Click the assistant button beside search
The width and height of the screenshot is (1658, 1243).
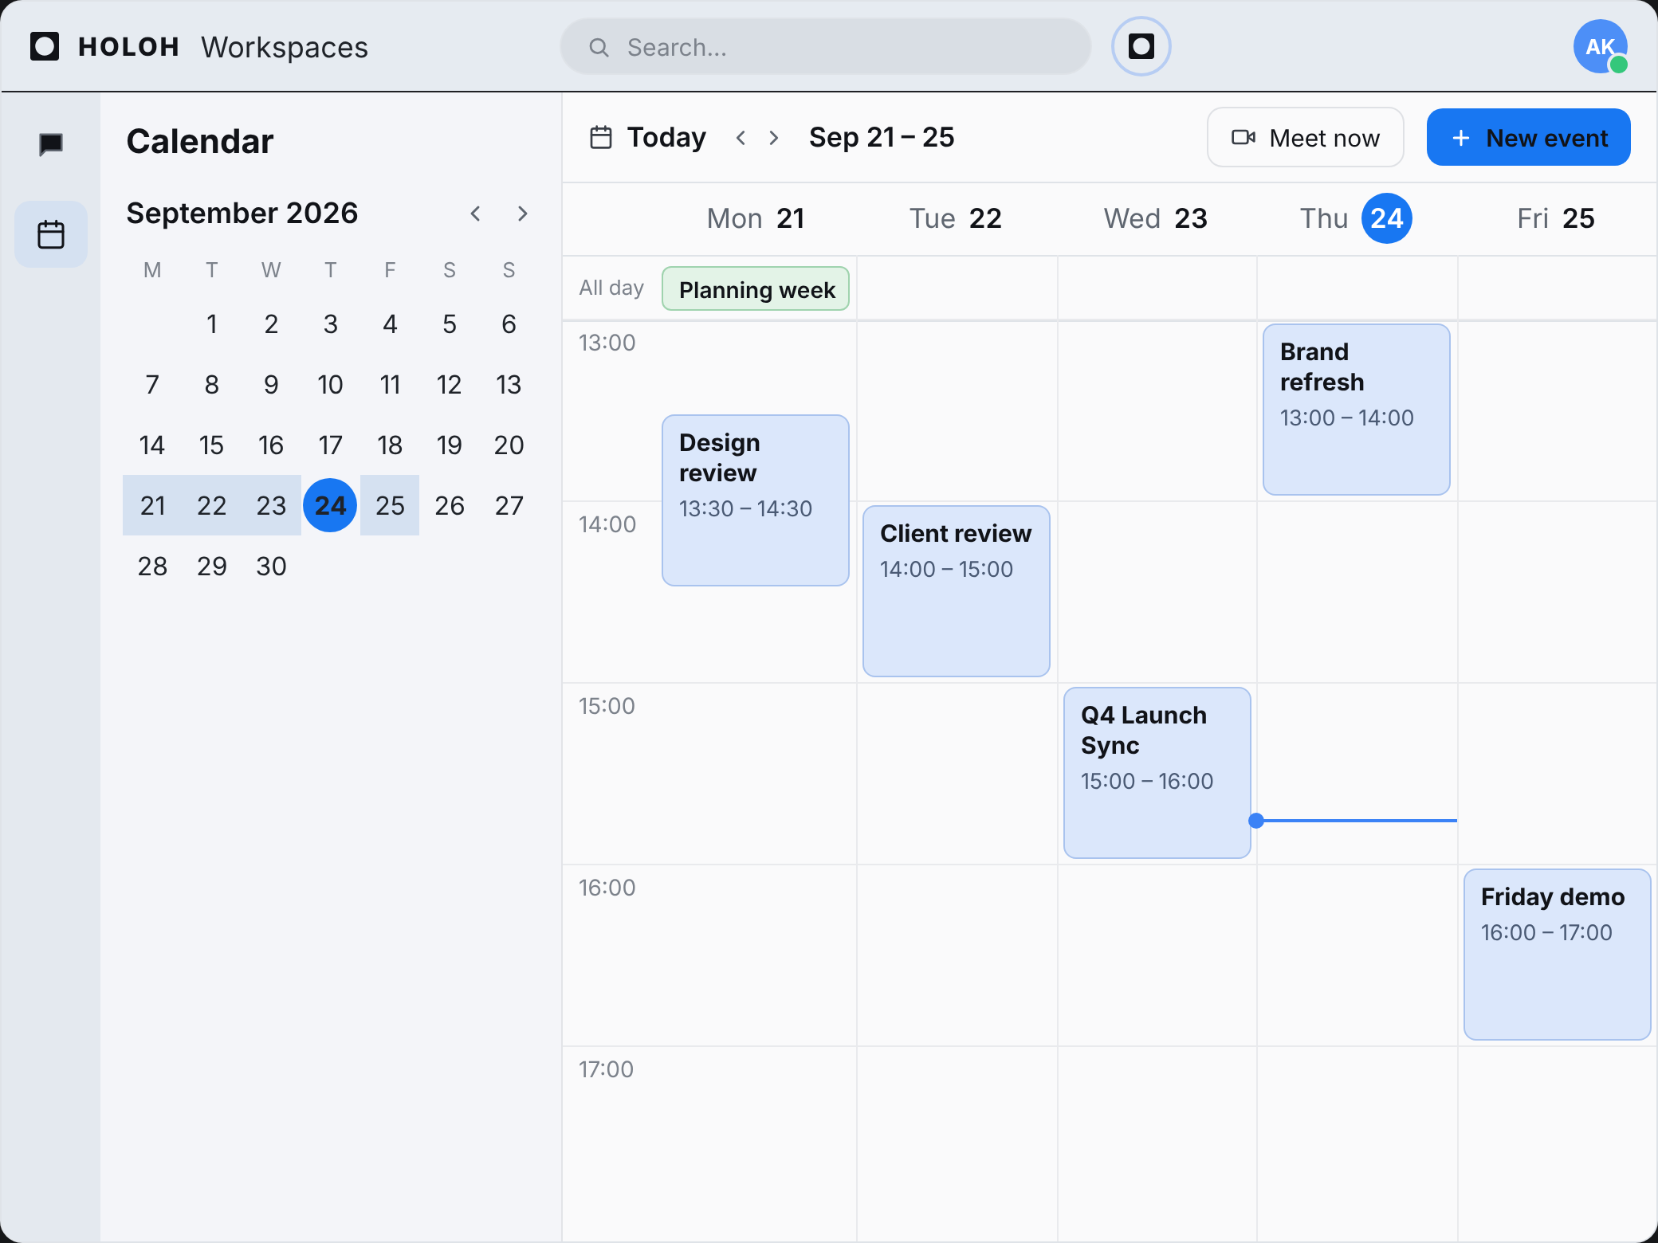point(1141,46)
